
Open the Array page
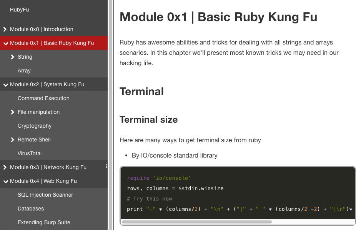pos(24,71)
